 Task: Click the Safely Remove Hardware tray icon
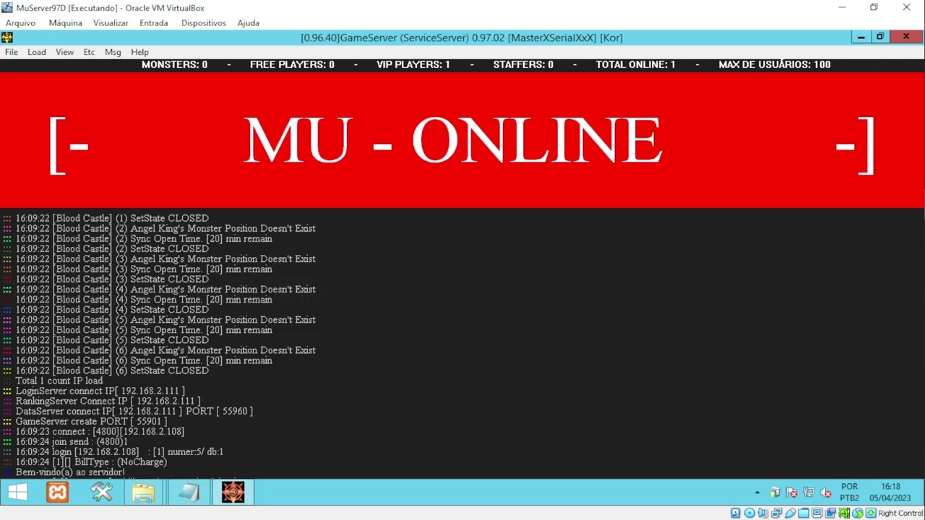775,493
